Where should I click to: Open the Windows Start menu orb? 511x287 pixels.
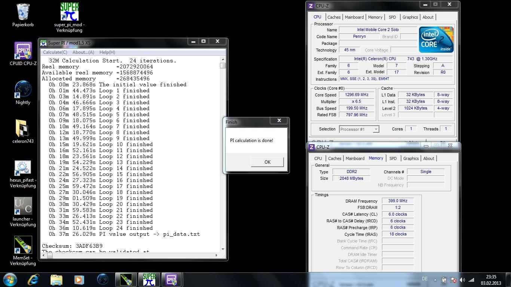click(x=10, y=280)
